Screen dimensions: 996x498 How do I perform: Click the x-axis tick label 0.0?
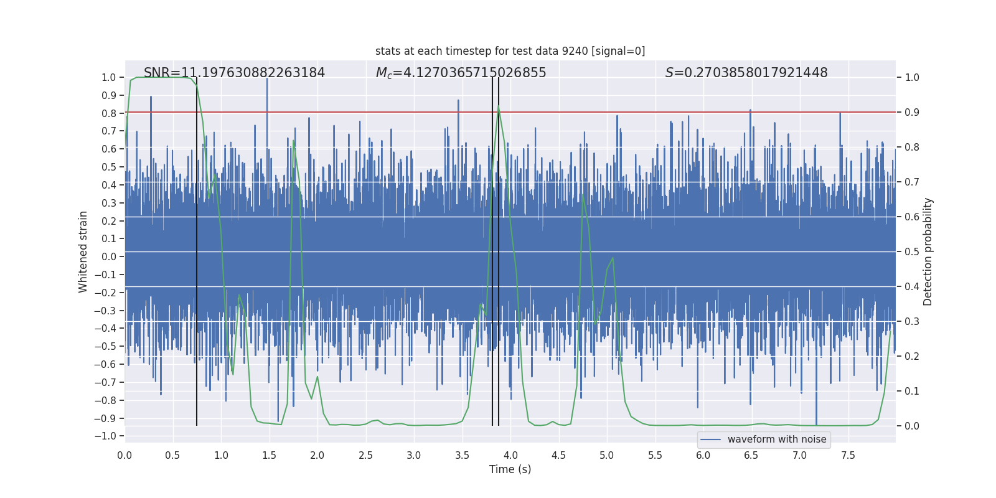[125, 455]
